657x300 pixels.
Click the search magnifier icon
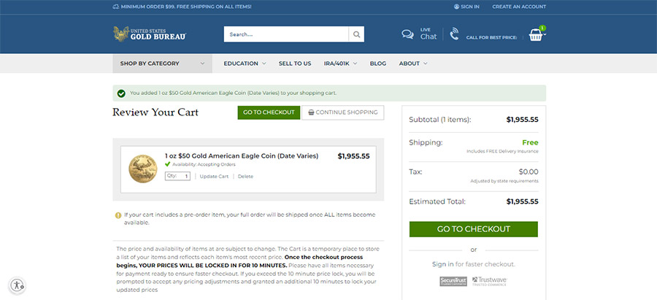pyautogui.click(x=356, y=34)
